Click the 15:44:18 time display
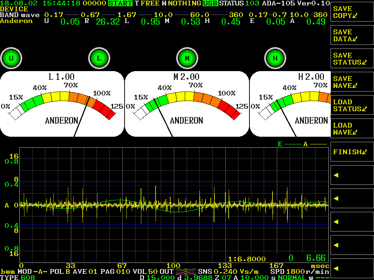Screen dimensions: 374x280 (x=61, y=3)
